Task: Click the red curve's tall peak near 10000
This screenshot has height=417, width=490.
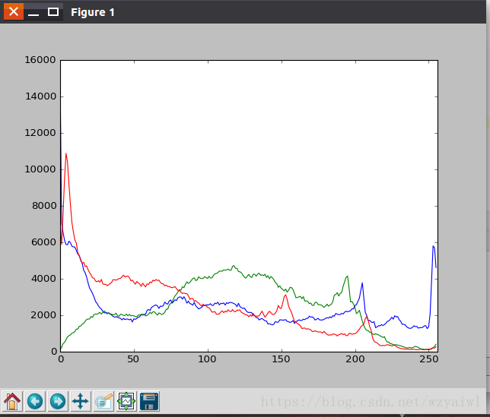Action: pos(66,154)
